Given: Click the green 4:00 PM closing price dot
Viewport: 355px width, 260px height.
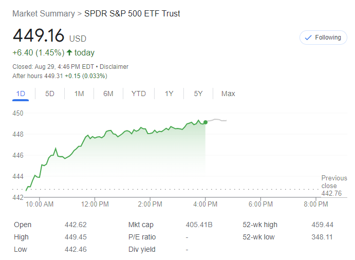Looking at the screenshot, I should coord(205,122).
